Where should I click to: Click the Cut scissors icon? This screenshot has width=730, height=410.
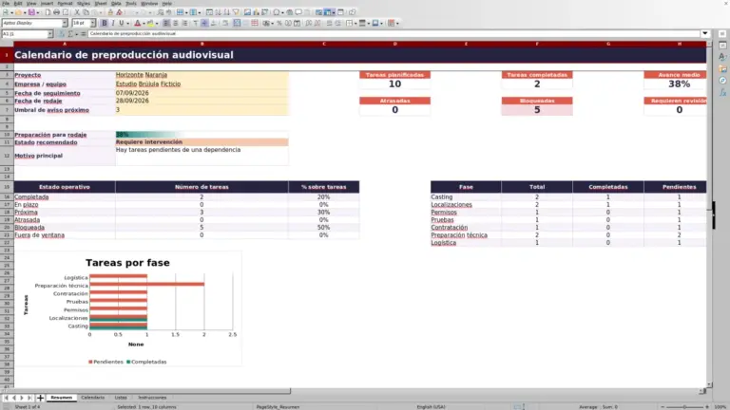(x=77, y=12)
